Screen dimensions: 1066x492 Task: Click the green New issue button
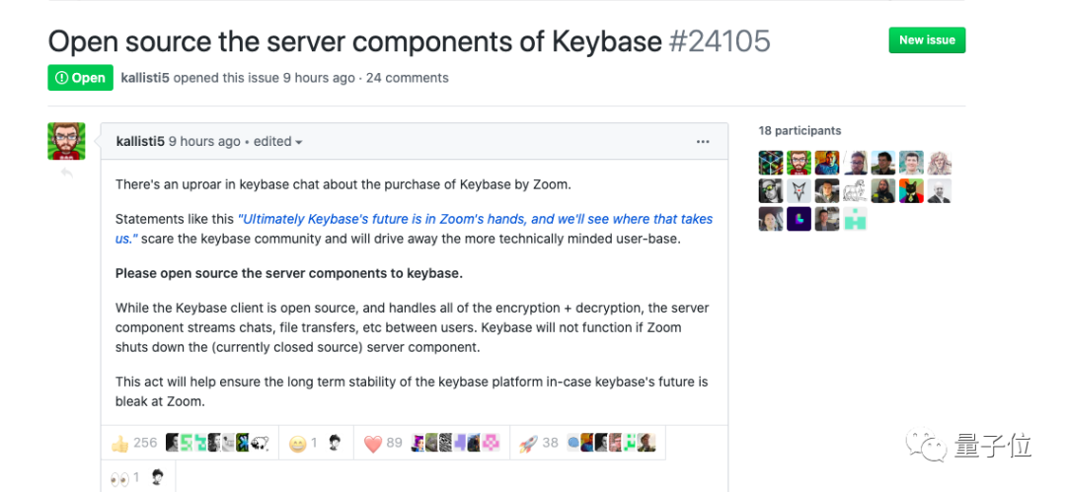click(x=927, y=40)
